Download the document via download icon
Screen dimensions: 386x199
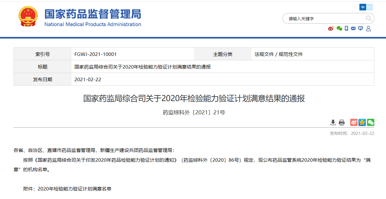[333, 122]
